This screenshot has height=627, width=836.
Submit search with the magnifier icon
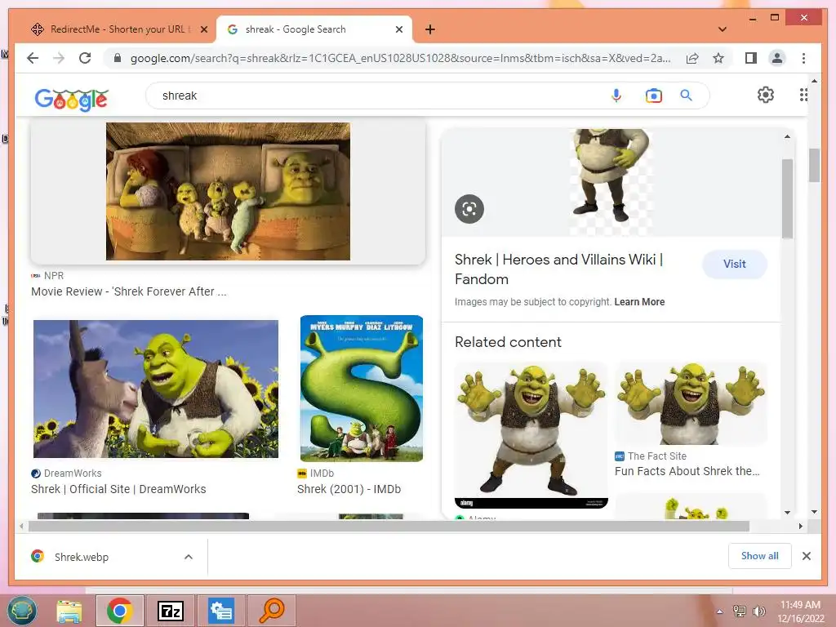686,96
